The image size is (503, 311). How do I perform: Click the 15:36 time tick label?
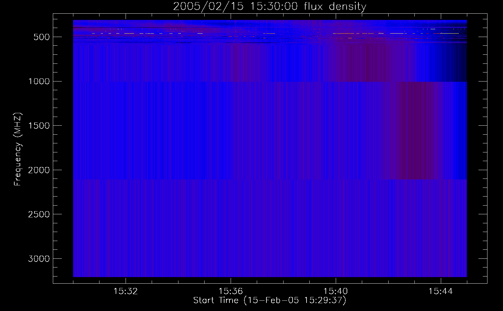[x=231, y=291]
